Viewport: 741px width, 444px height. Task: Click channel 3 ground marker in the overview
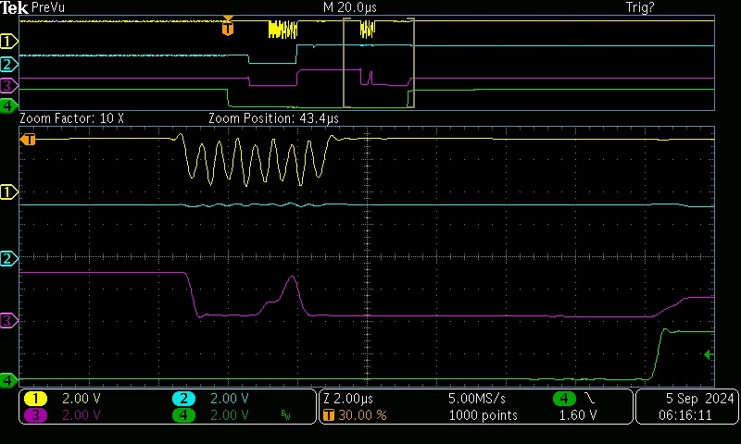coord(8,85)
